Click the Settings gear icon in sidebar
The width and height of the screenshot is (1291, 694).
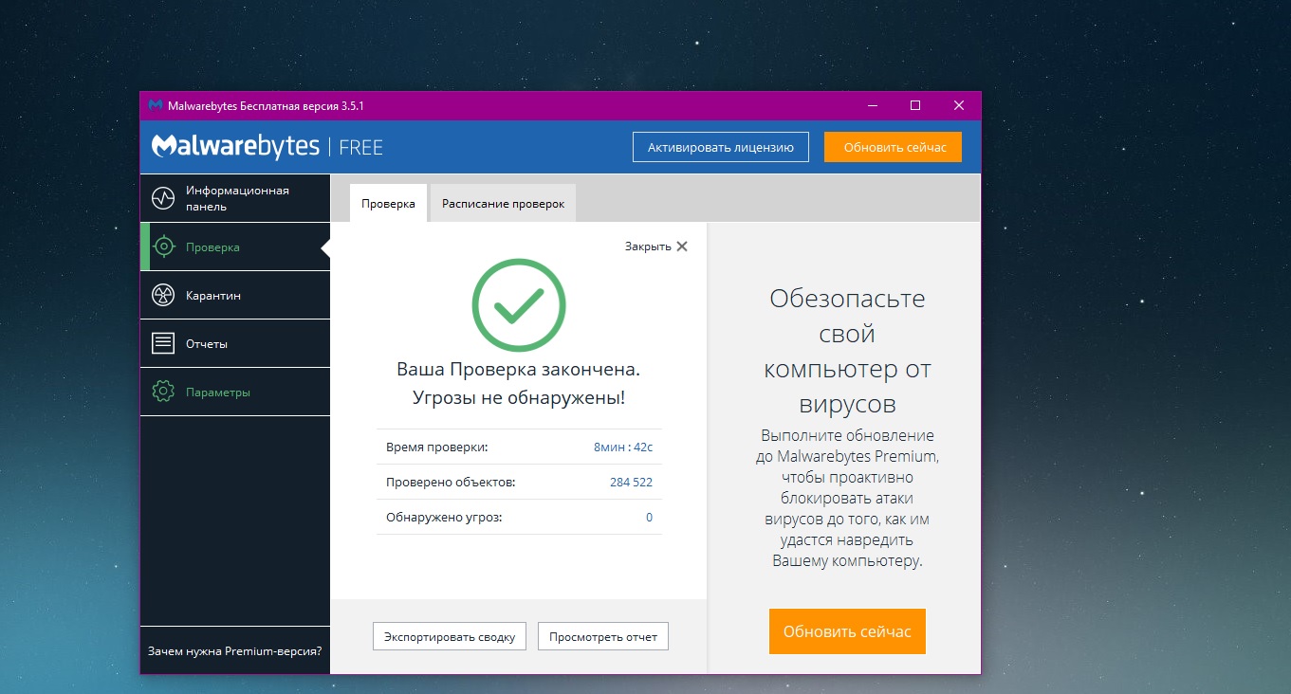[163, 392]
